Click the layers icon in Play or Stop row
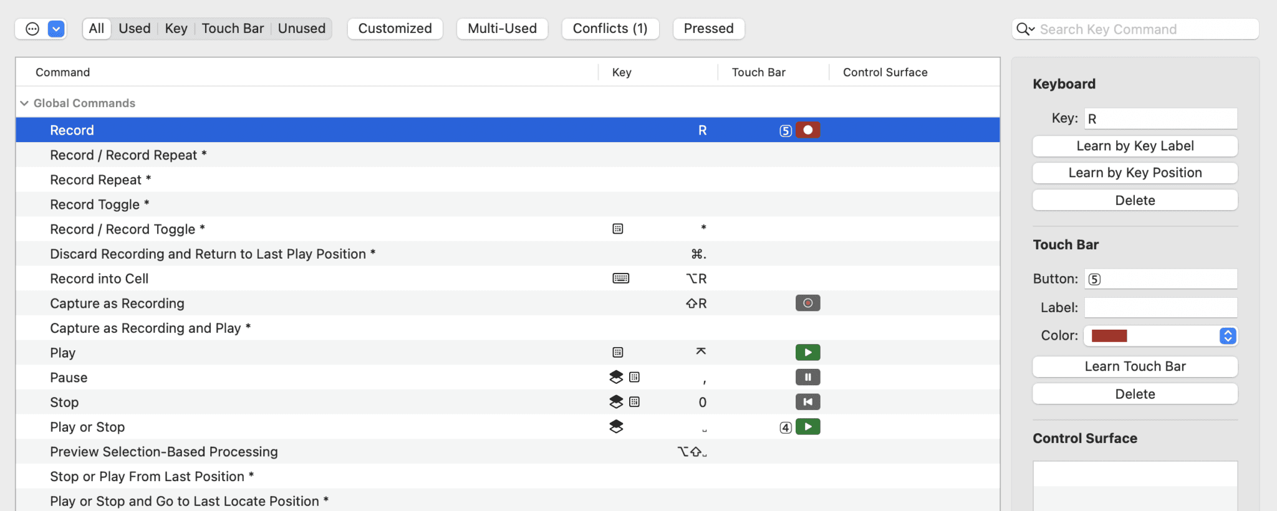1277x511 pixels. (616, 427)
